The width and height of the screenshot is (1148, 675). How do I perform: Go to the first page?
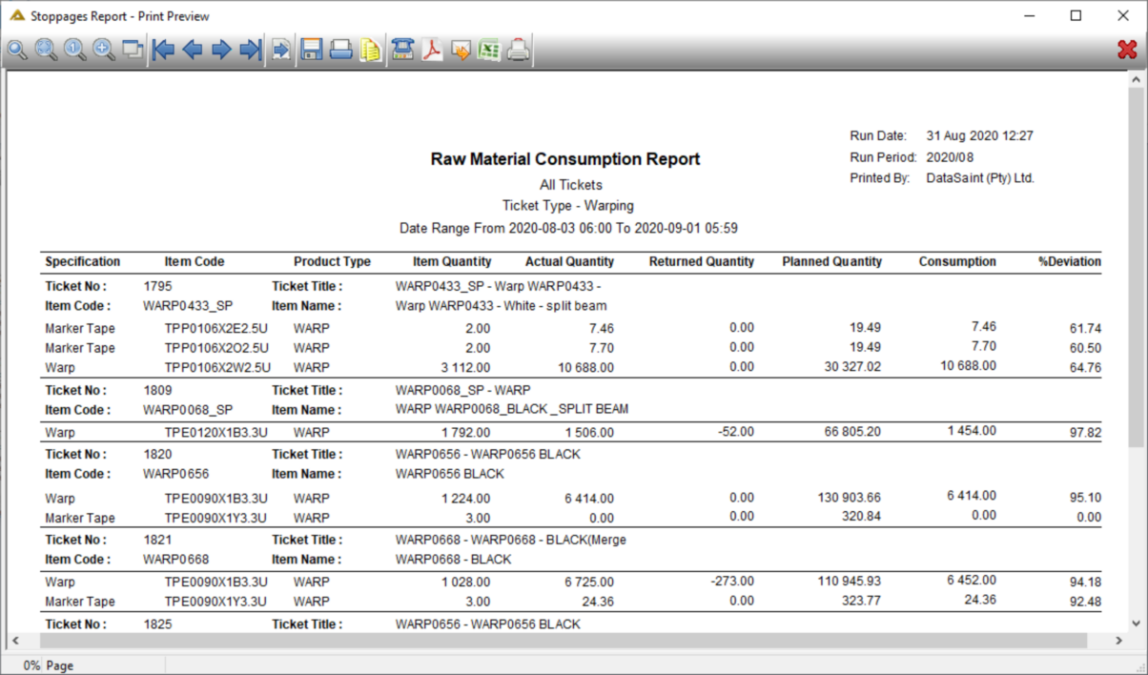point(164,50)
